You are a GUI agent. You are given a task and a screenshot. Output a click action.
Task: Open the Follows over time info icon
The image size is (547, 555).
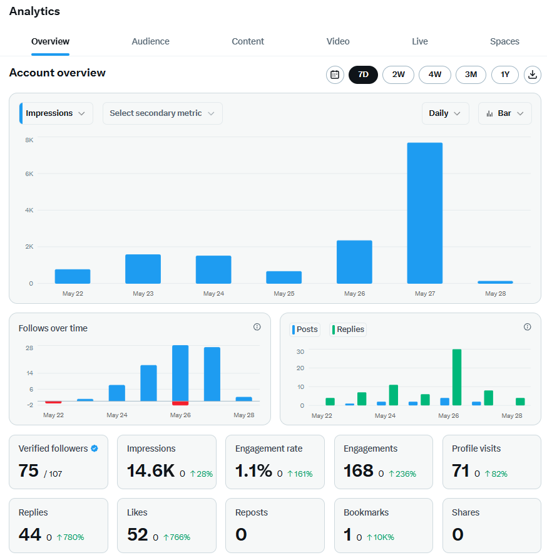coord(257,327)
